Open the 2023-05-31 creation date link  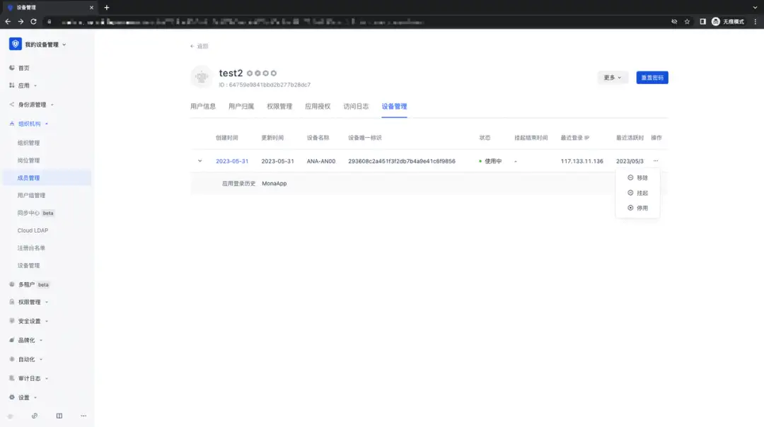click(232, 161)
